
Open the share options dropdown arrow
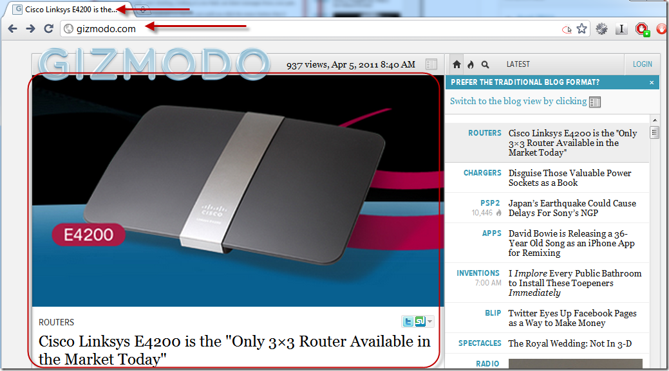429,321
